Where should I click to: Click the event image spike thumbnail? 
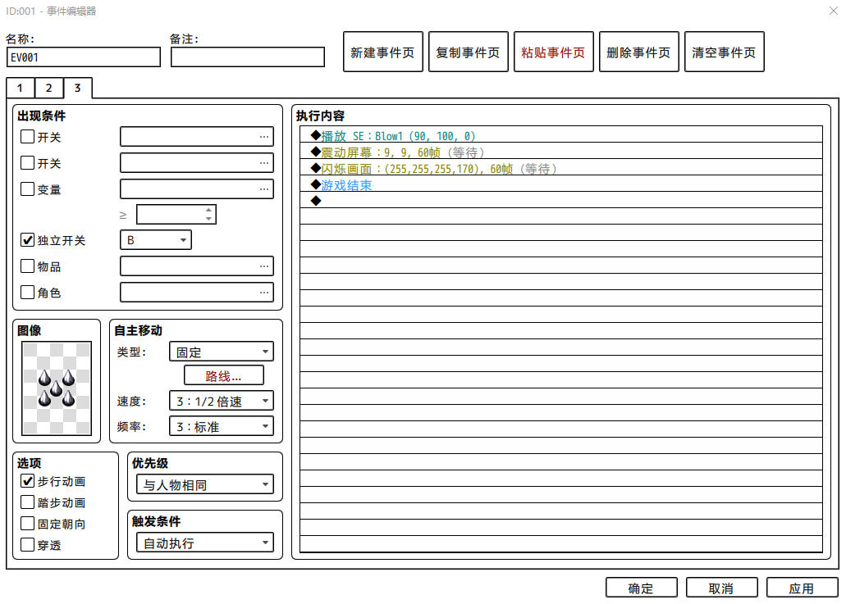[57, 388]
